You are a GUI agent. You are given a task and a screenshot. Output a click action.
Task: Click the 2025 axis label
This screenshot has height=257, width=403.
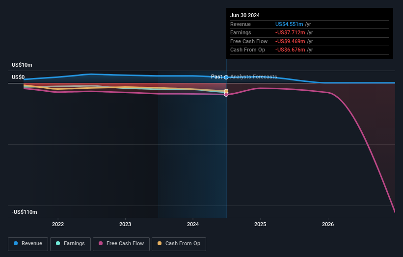click(260, 224)
